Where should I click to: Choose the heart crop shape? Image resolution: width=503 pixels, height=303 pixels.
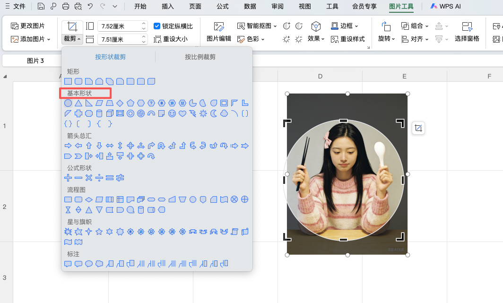tap(182, 113)
